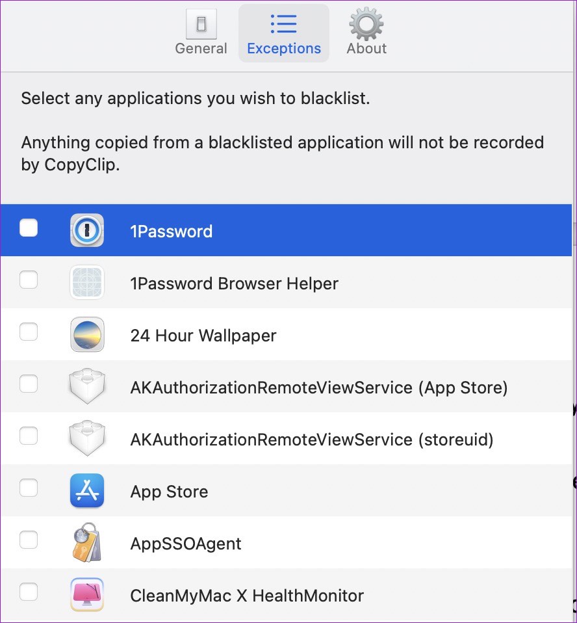Enable the 1Password Browser Helper checkbox

[x=29, y=280]
